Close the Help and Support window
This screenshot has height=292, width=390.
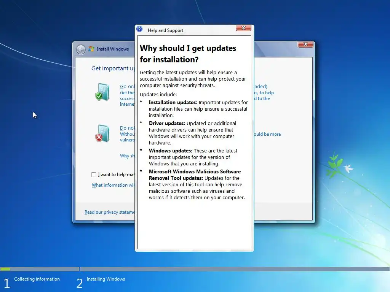pos(243,28)
